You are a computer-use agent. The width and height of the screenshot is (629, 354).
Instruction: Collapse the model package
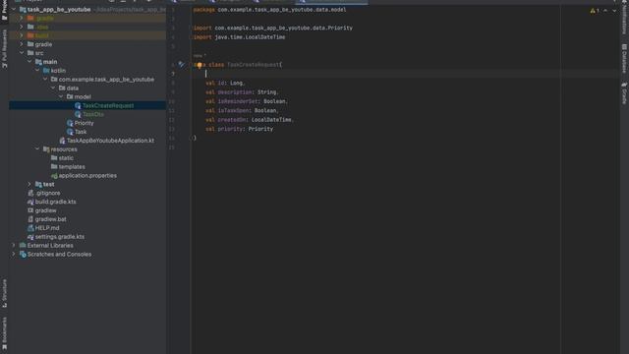pyautogui.click(x=61, y=96)
